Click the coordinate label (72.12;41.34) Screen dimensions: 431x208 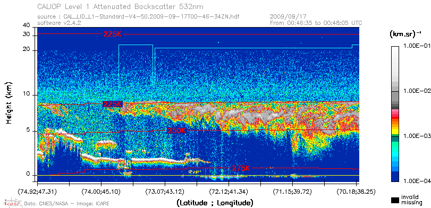click(229, 191)
